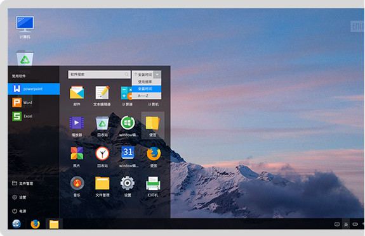The width and height of the screenshot is (365, 236).
Task: Choose 使用频率 sort option
Action: [x=147, y=82]
